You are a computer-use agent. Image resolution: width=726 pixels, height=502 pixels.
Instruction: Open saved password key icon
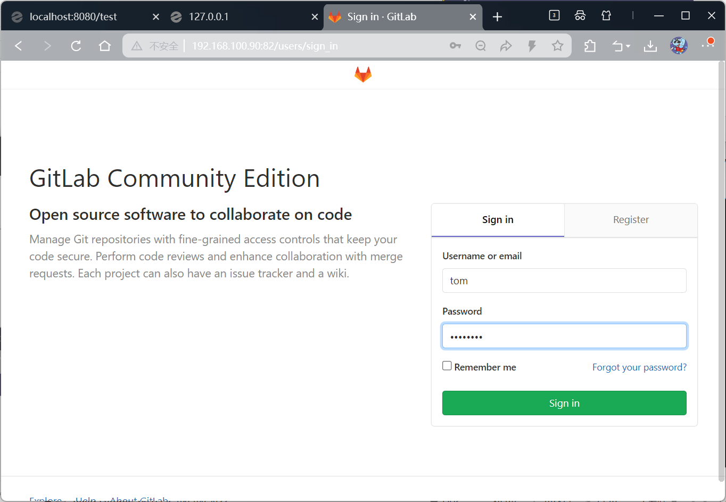click(455, 46)
